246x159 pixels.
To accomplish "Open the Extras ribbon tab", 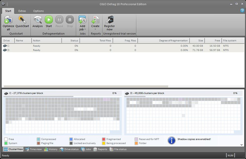I will [22, 11].
